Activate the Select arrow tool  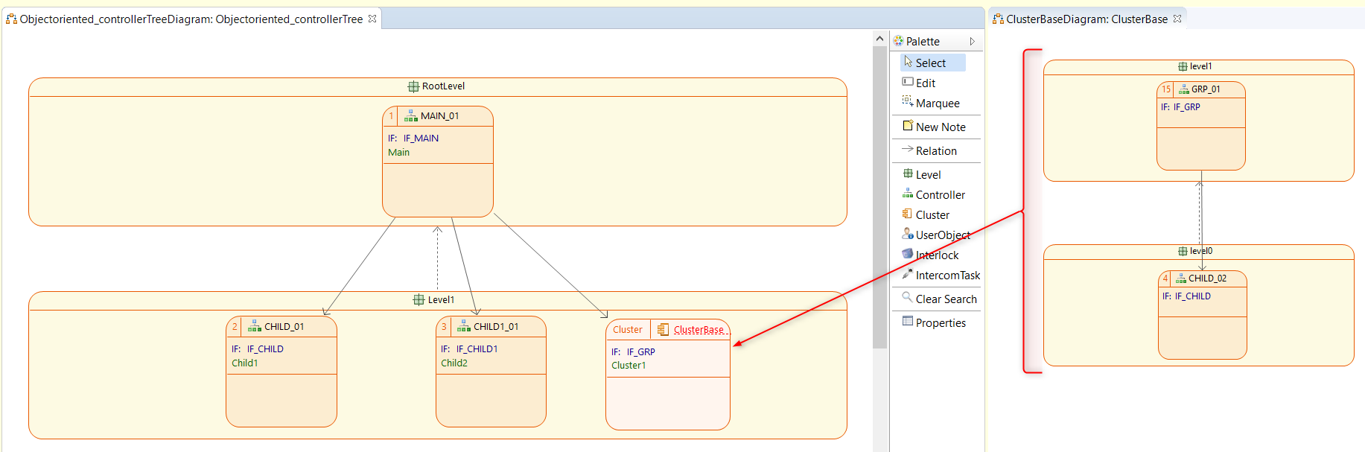click(x=930, y=63)
